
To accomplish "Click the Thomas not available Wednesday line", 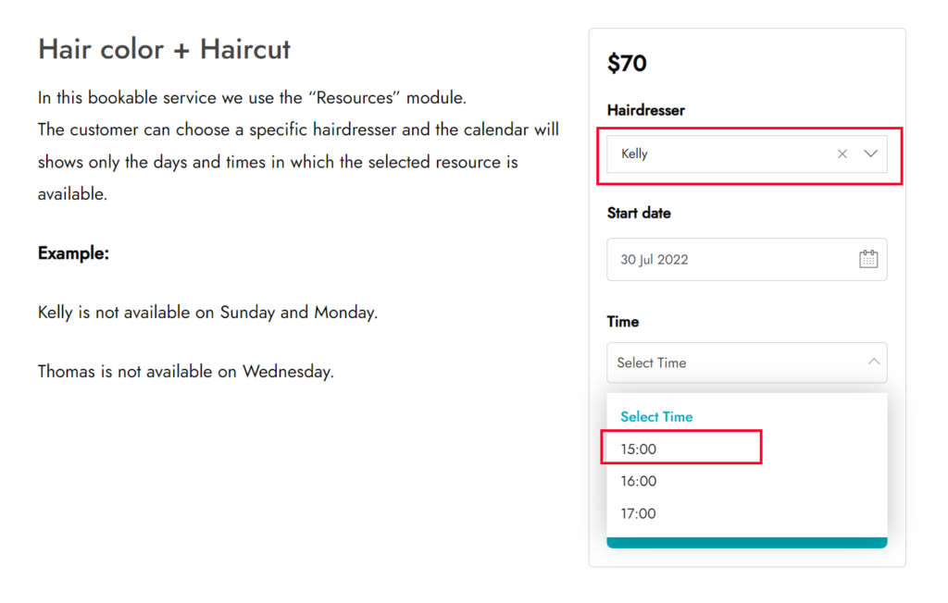I will point(185,371).
